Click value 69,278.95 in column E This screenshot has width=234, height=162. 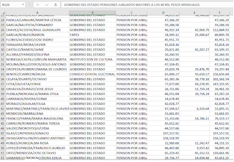point(202,84)
